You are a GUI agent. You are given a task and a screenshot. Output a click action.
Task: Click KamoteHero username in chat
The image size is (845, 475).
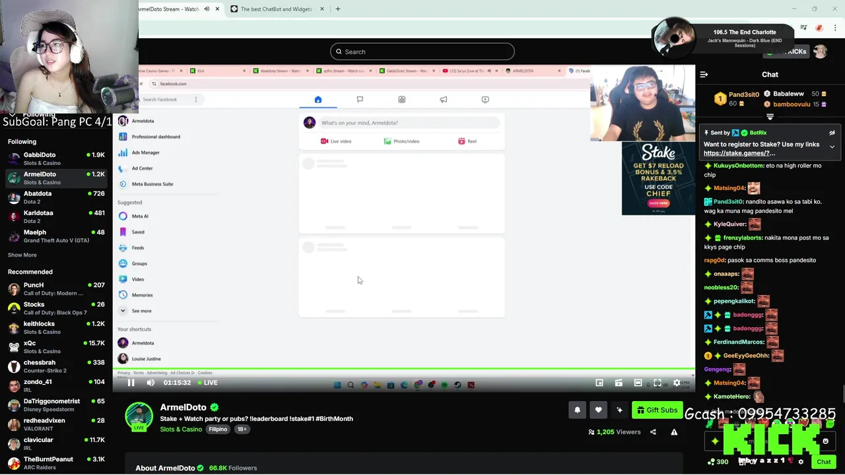click(731, 396)
